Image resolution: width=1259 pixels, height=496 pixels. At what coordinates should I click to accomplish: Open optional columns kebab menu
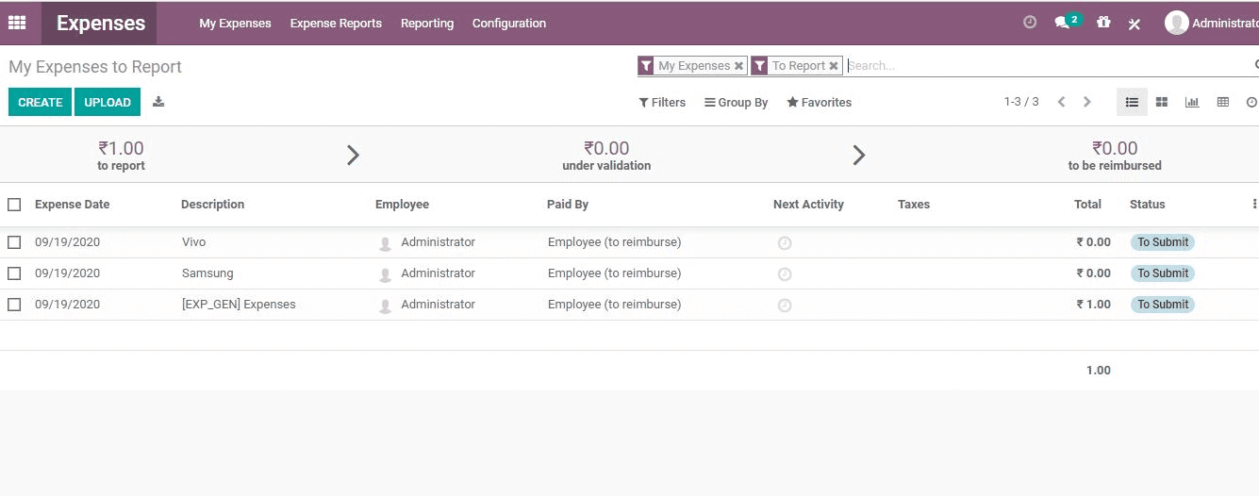coord(1254,204)
